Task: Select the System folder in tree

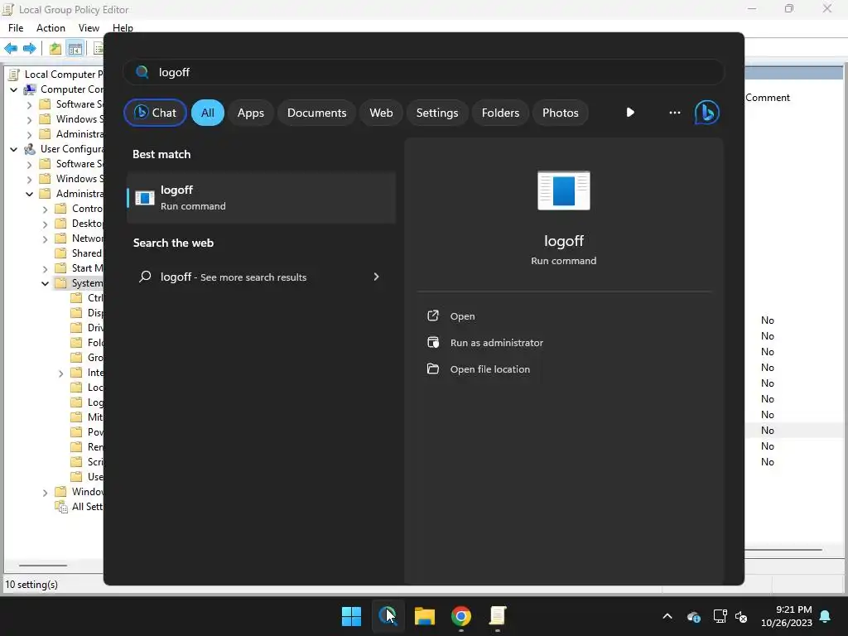Action: (79, 283)
